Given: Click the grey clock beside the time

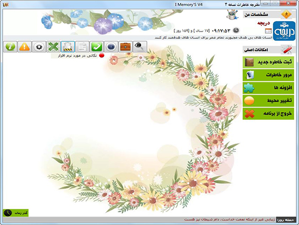Looking at the screenshot, I should tap(236, 30).
